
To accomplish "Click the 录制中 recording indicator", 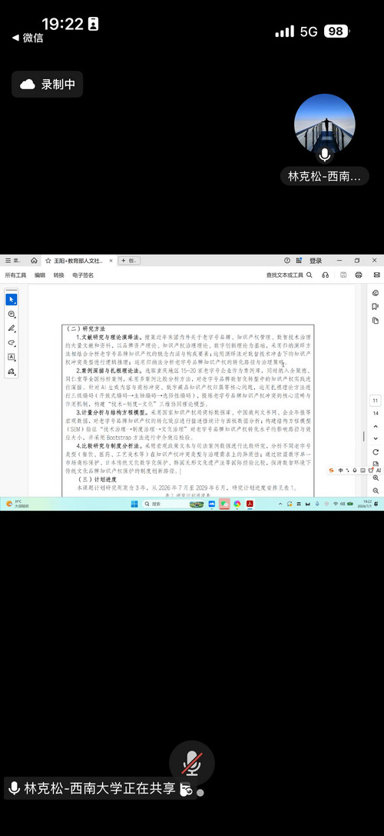I will [48, 85].
